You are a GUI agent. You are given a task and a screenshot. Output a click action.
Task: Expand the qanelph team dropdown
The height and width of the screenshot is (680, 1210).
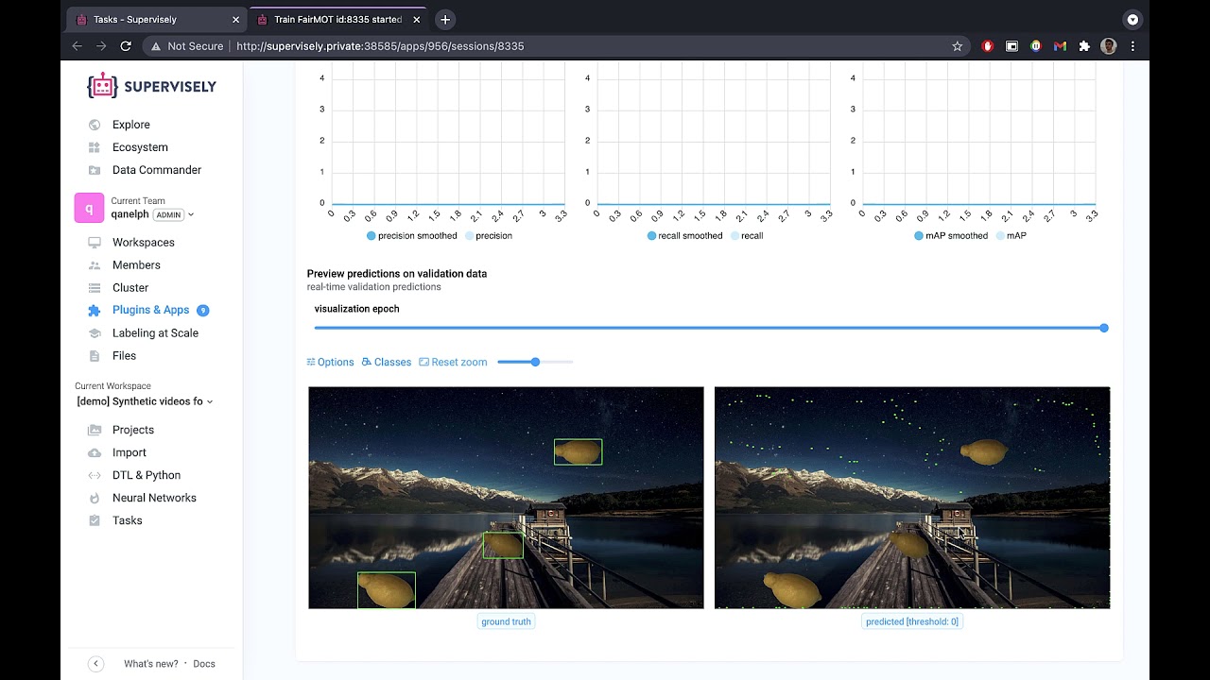(190, 214)
